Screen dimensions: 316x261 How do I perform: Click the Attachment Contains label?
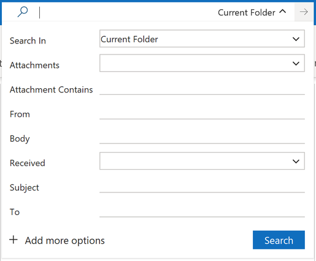[x=52, y=89]
